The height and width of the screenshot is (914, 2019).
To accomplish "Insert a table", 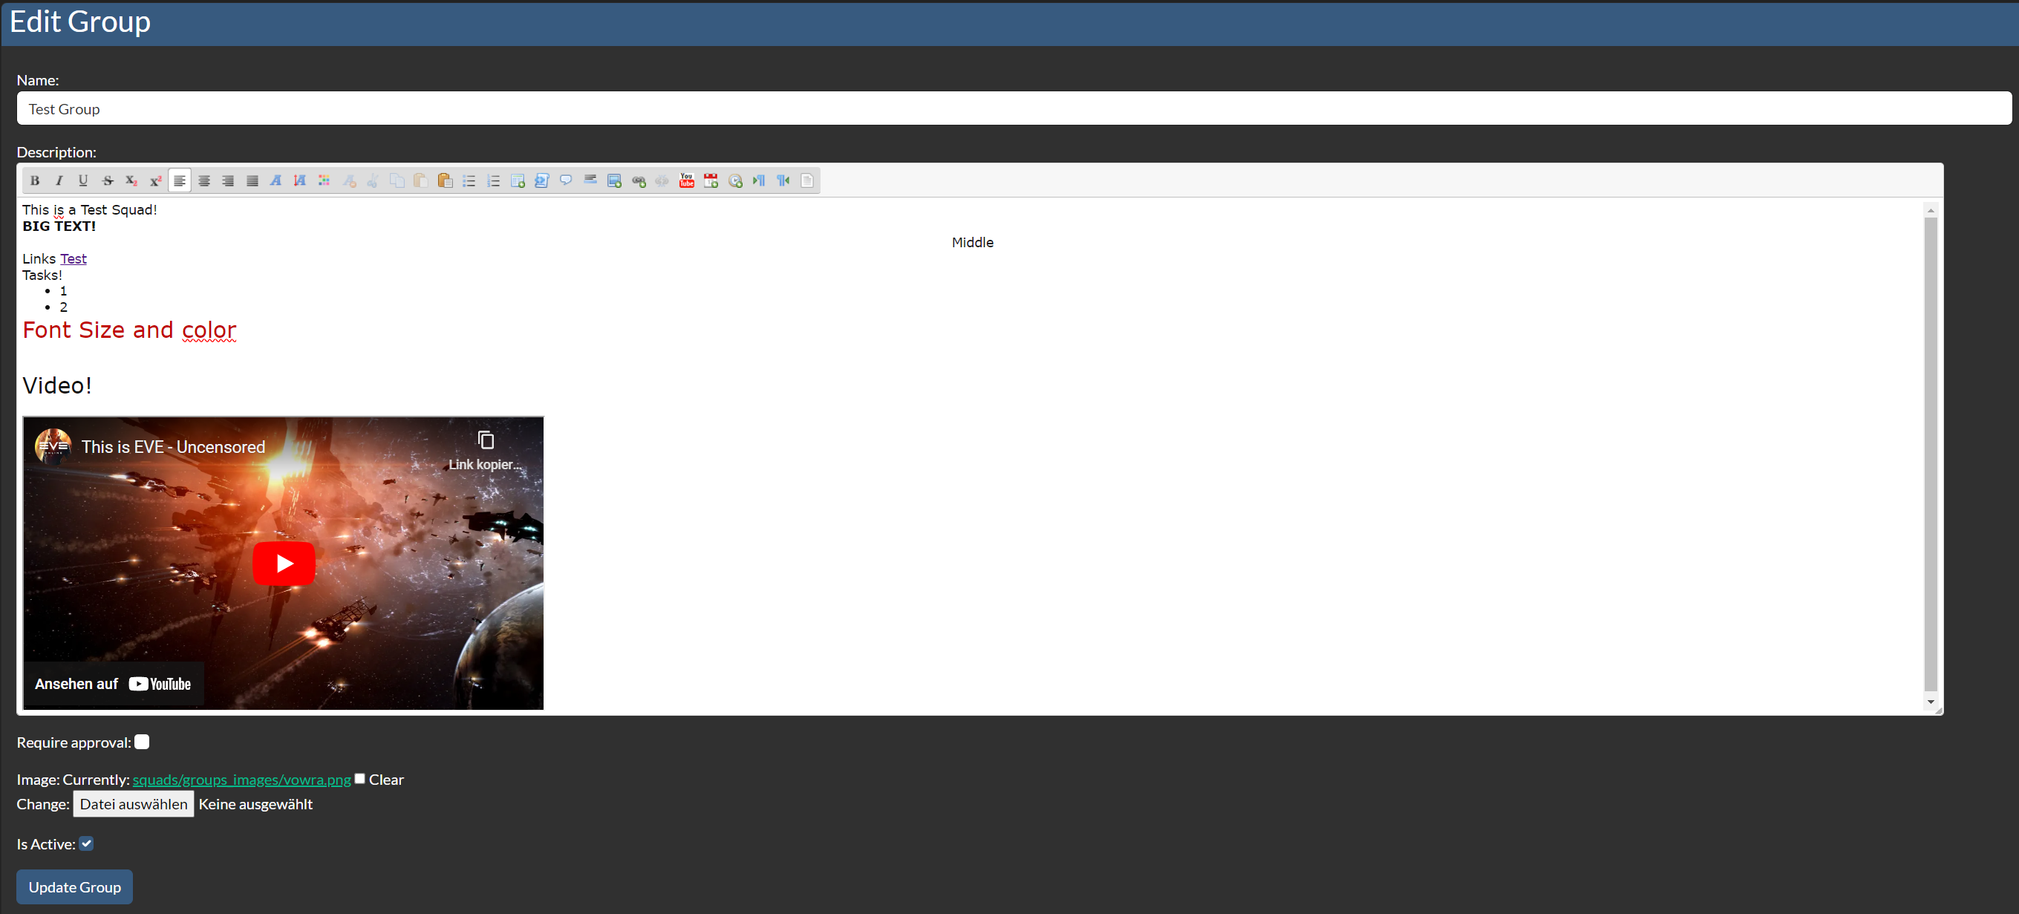I will [518, 180].
